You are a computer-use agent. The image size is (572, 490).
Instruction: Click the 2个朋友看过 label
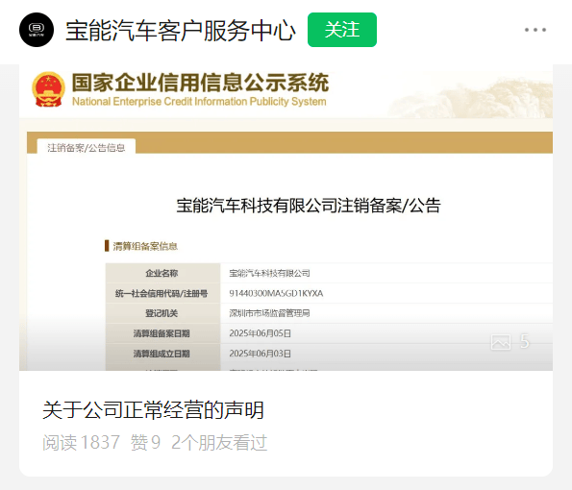coord(219,443)
